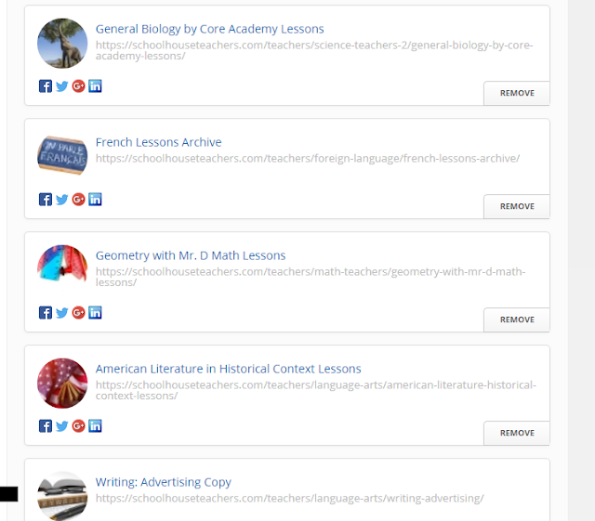Remove General Biology by Core Academy bookmark

coord(517,93)
